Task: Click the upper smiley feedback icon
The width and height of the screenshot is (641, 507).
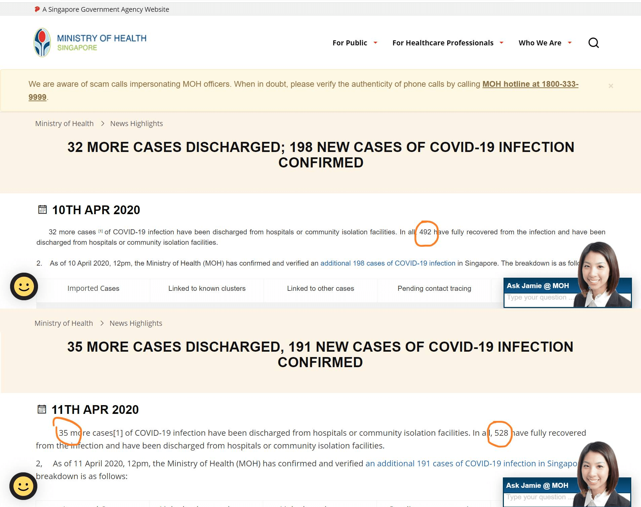Action: pos(24,286)
